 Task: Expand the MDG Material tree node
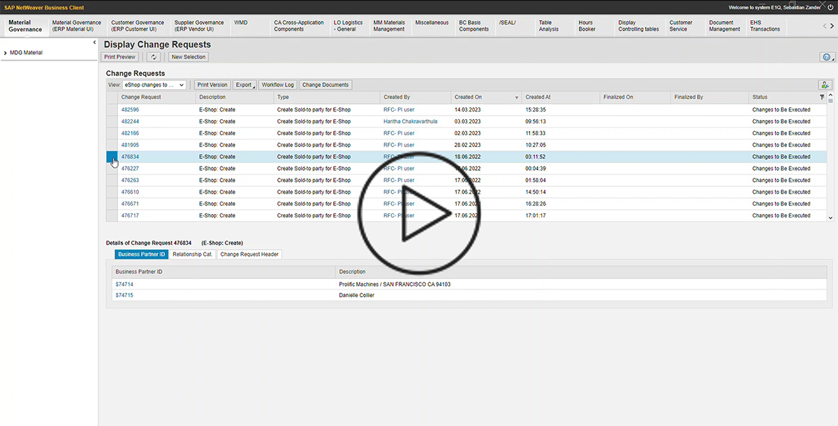6,53
